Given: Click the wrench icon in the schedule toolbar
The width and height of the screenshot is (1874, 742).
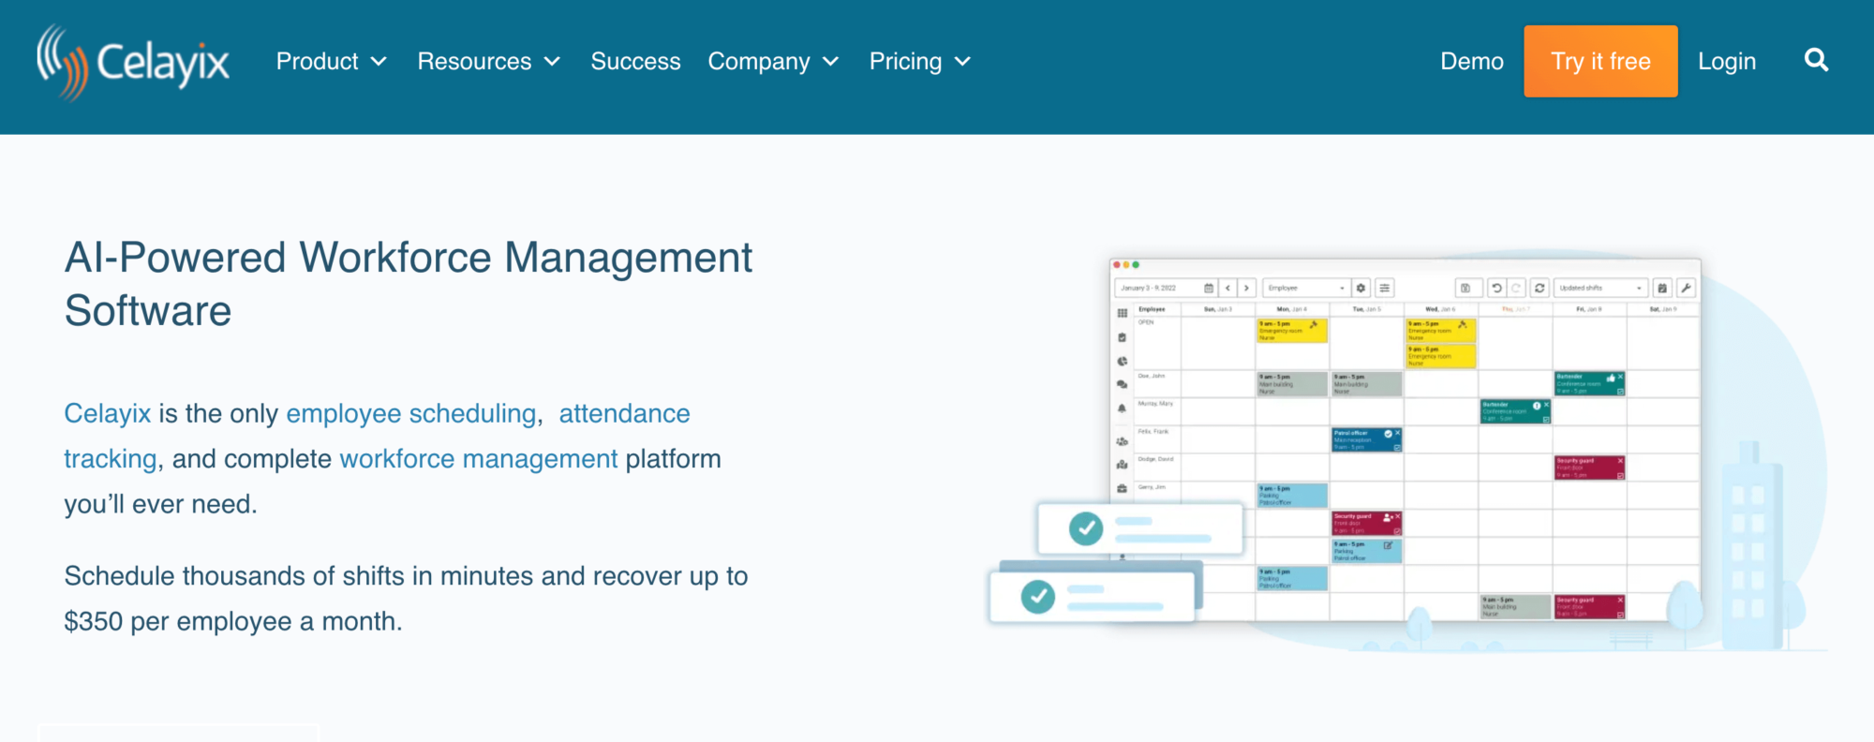Looking at the screenshot, I should tap(1686, 289).
